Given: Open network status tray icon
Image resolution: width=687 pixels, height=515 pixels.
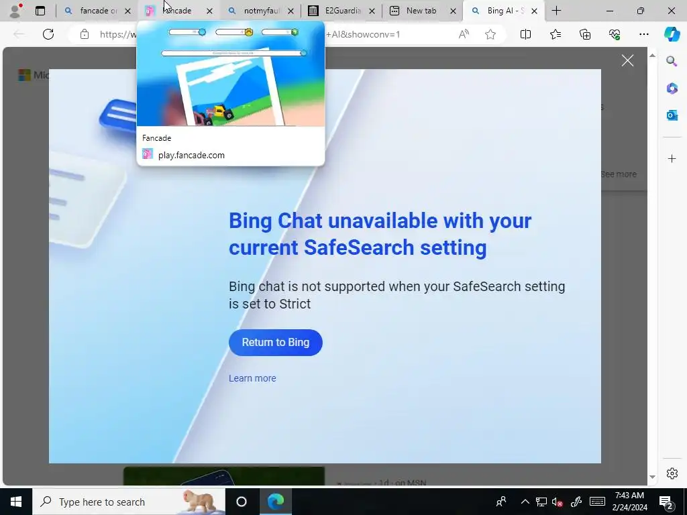Looking at the screenshot, I should (541, 502).
